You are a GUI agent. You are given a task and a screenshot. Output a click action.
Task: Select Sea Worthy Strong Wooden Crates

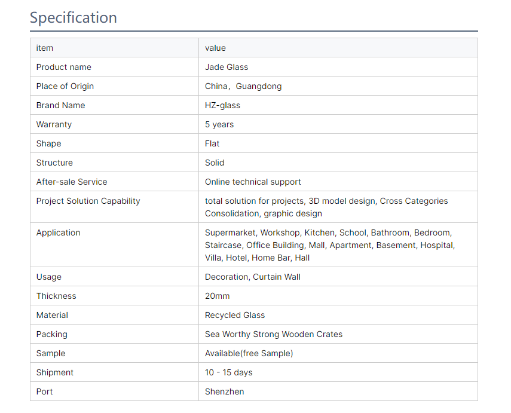274,335
